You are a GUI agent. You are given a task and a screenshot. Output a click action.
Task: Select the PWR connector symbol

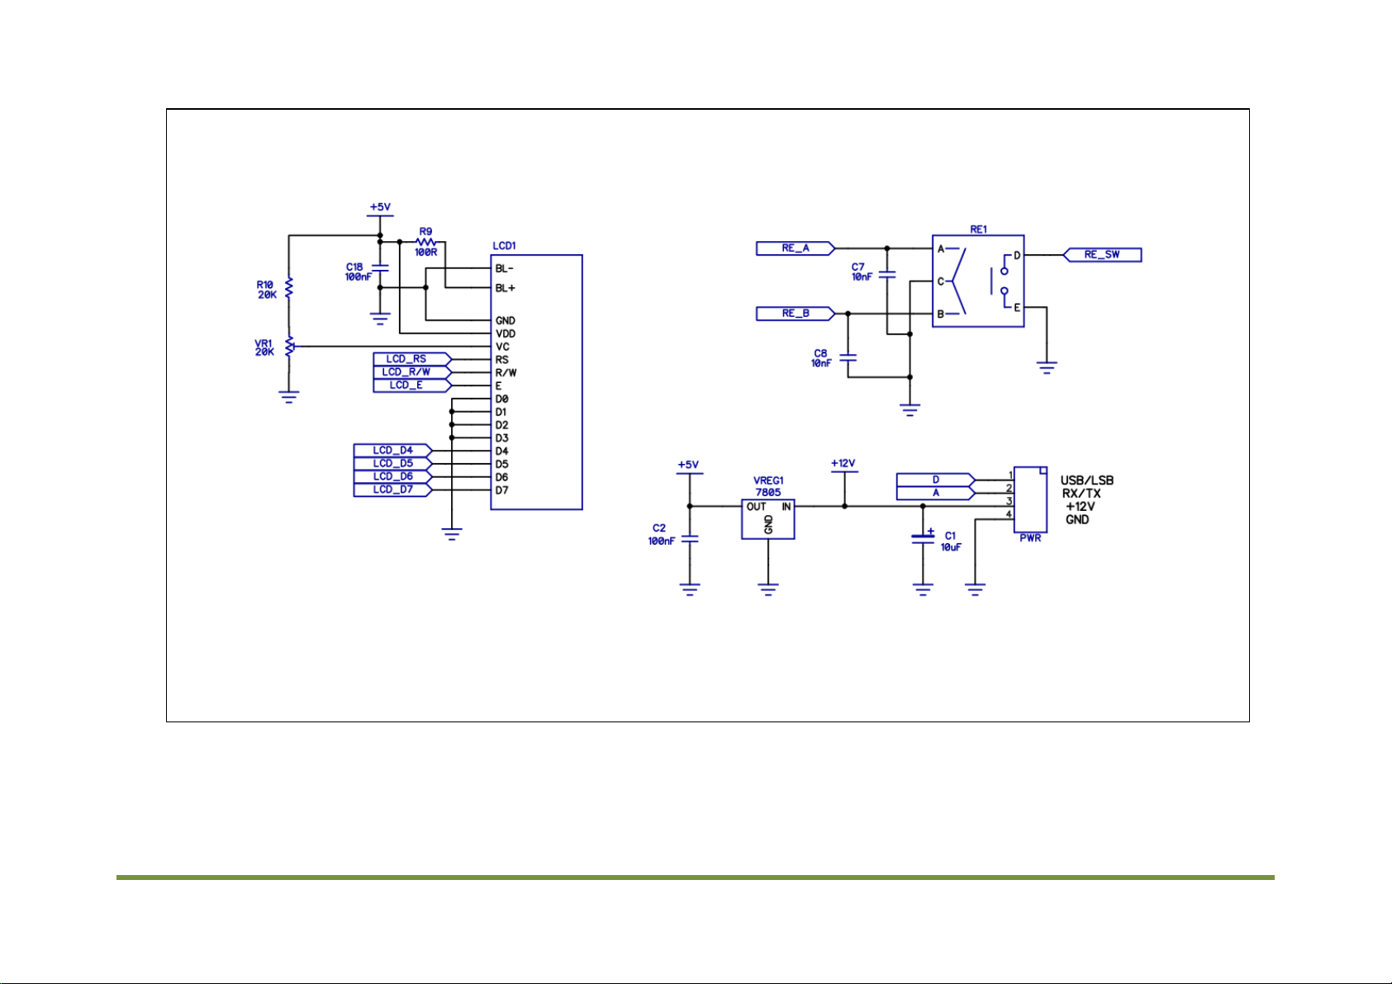[x=1030, y=499]
